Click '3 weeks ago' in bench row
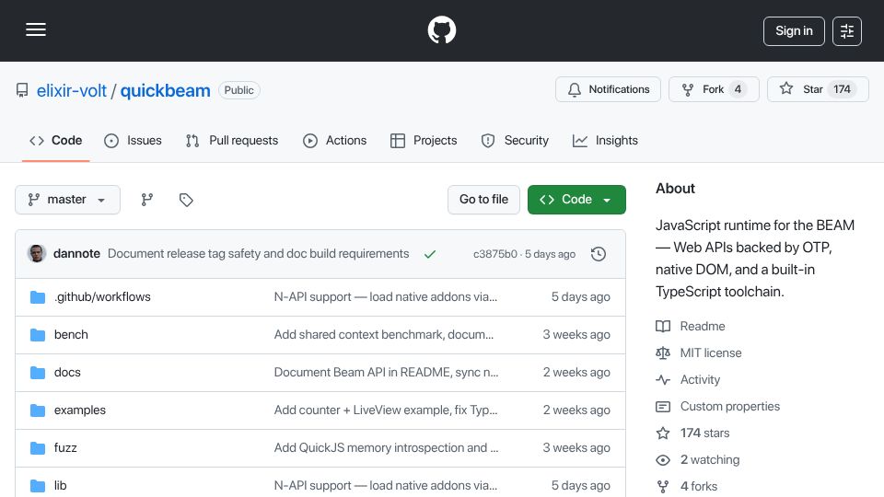 pyautogui.click(x=576, y=335)
